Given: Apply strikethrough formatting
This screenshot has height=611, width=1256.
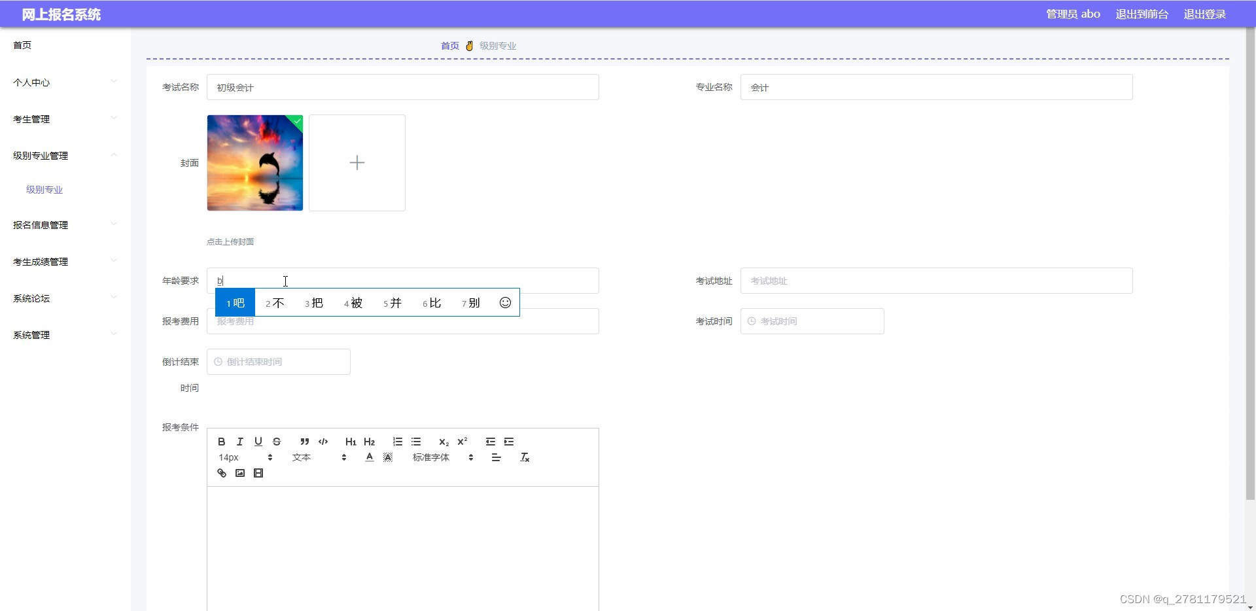Looking at the screenshot, I should 276,442.
